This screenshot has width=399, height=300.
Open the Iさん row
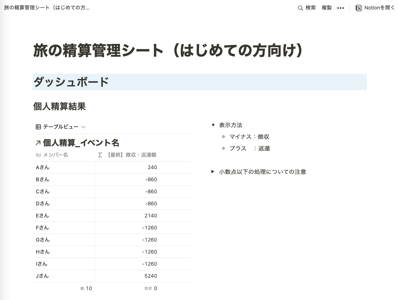pyautogui.click(x=42, y=264)
